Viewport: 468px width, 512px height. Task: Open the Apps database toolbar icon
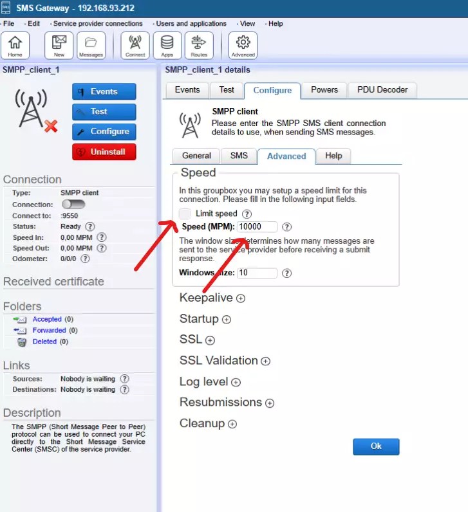(x=167, y=46)
